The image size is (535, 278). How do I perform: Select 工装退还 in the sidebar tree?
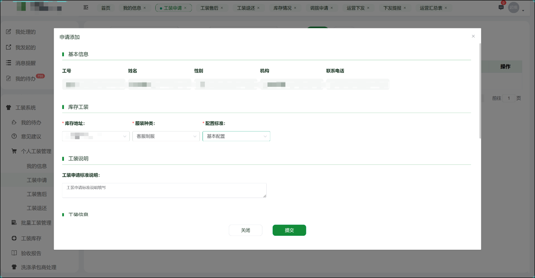click(x=37, y=208)
